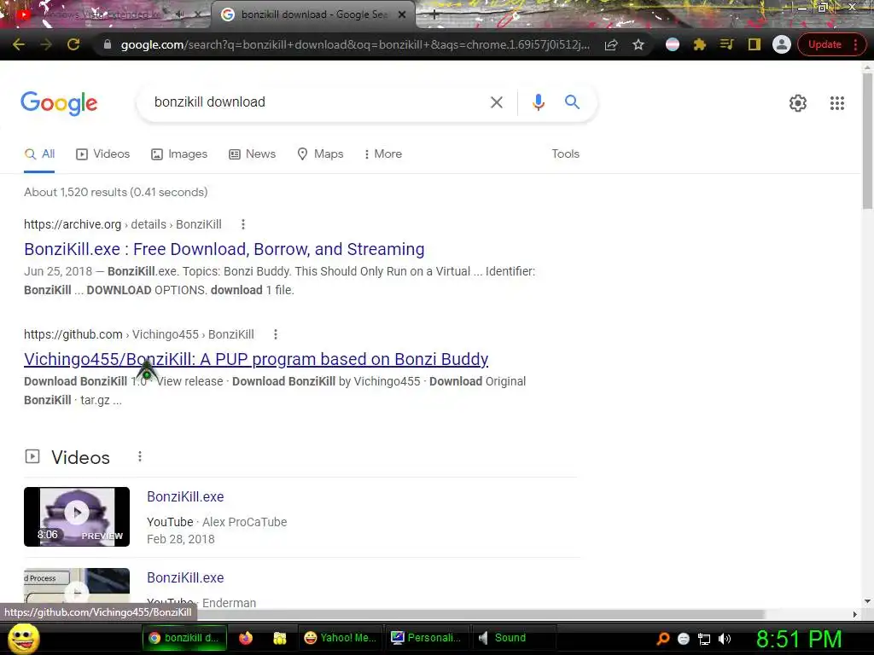Open BonziKill.exe video by Enderman
Screen dimensions: 874x655
tap(185, 578)
